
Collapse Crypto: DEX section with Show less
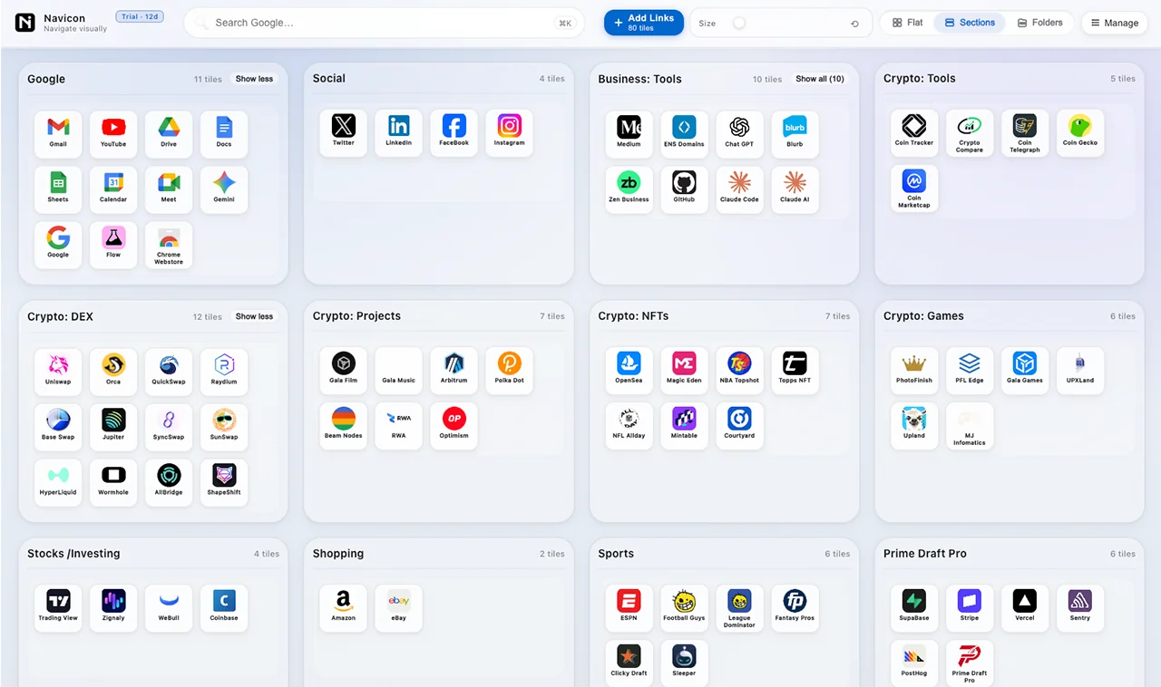(x=254, y=316)
